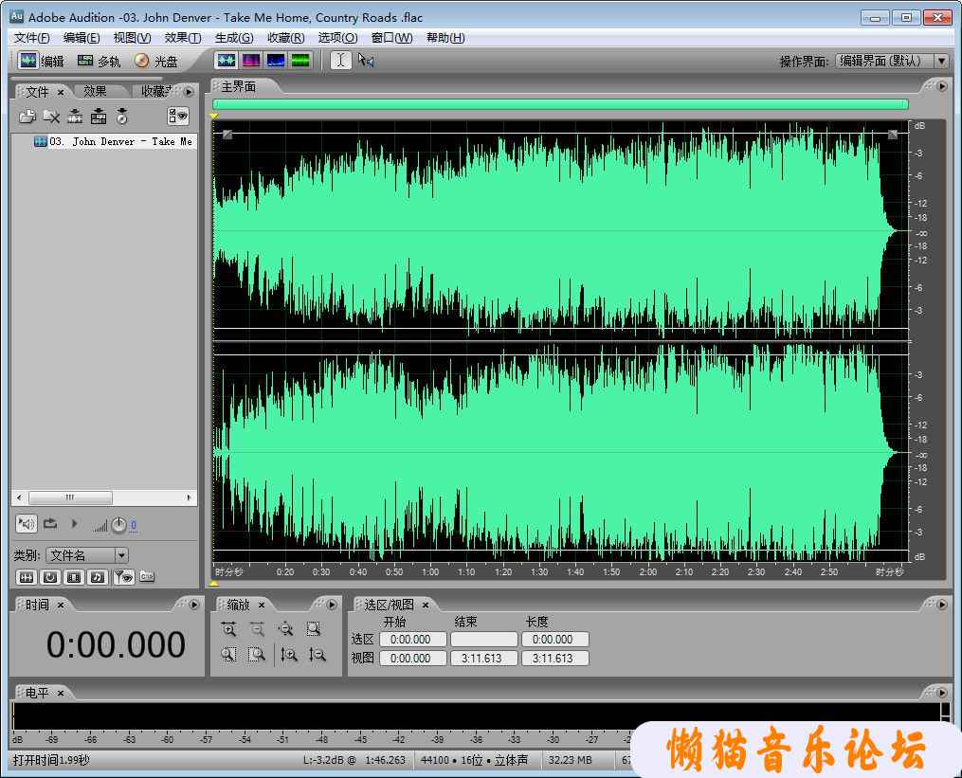Open the files panel options arrow
Image resolution: width=962 pixels, height=778 pixels.
189,92
